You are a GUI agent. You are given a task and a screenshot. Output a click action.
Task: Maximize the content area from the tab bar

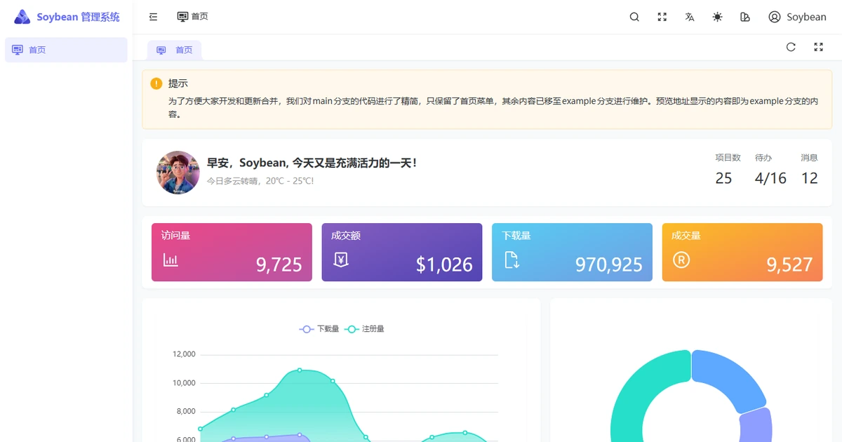pyautogui.click(x=818, y=47)
